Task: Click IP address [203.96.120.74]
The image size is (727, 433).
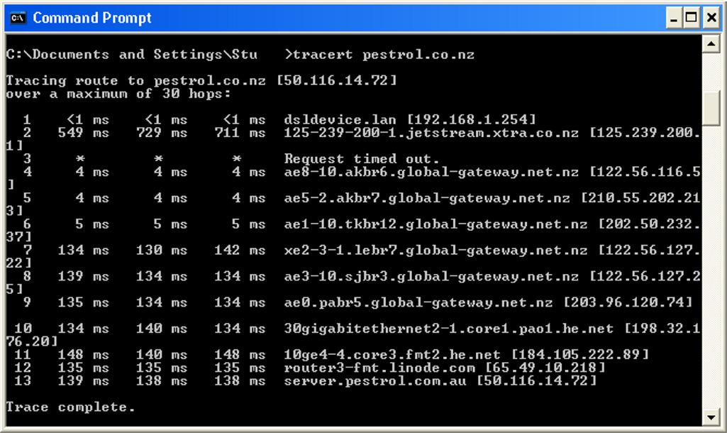Action: click(x=628, y=302)
